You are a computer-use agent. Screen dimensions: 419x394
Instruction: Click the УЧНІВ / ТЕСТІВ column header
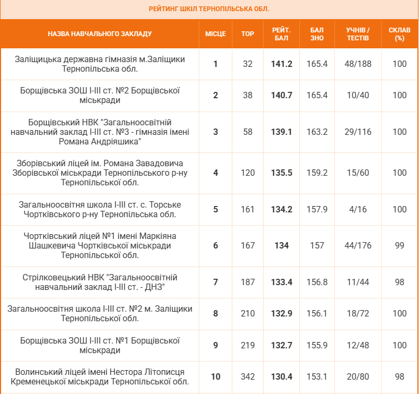click(358, 34)
